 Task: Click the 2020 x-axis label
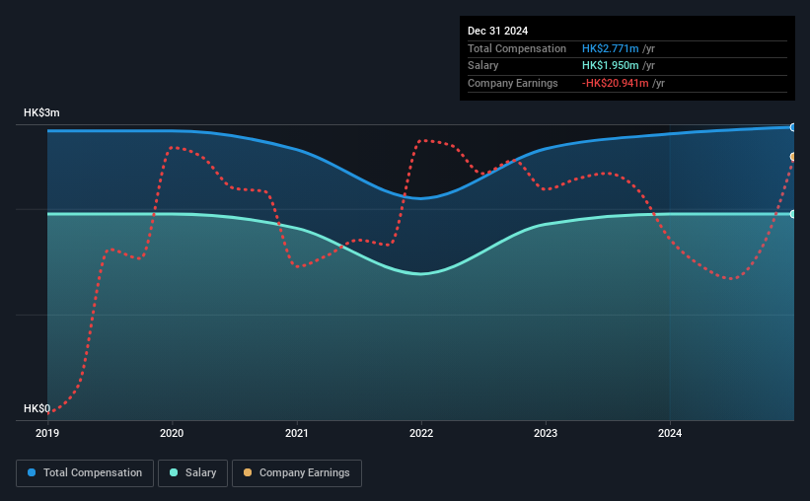tap(172, 433)
